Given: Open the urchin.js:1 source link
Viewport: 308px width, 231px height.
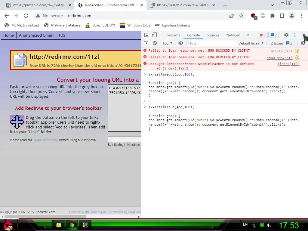Looking at the screenshot, I should [x=282, y=51].
